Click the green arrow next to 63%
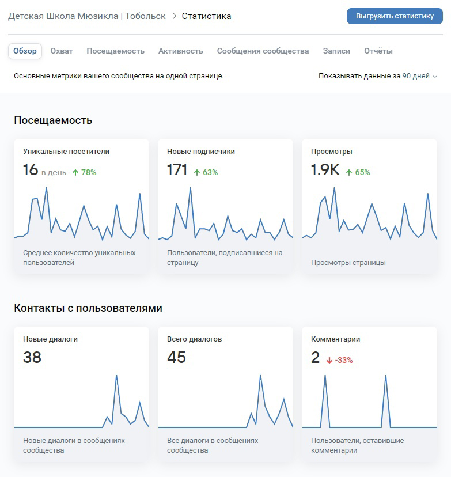This screenshot has height=477, width=451. (x=197, y=172)
